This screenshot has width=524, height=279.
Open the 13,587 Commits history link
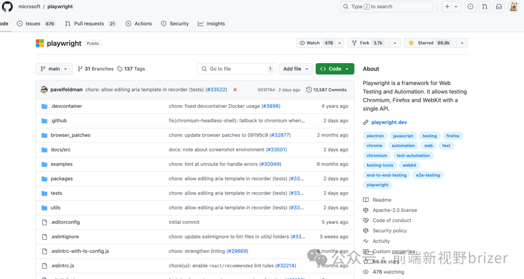327,90
